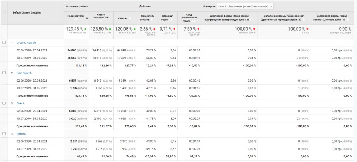Viewport: 357px width, 162px height.
Task: Tick the Paid Search row checkbox
Action: (x=3, y=73)
